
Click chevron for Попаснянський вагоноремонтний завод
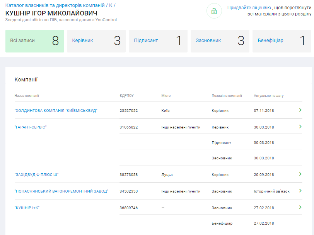(x=300, y=191)
